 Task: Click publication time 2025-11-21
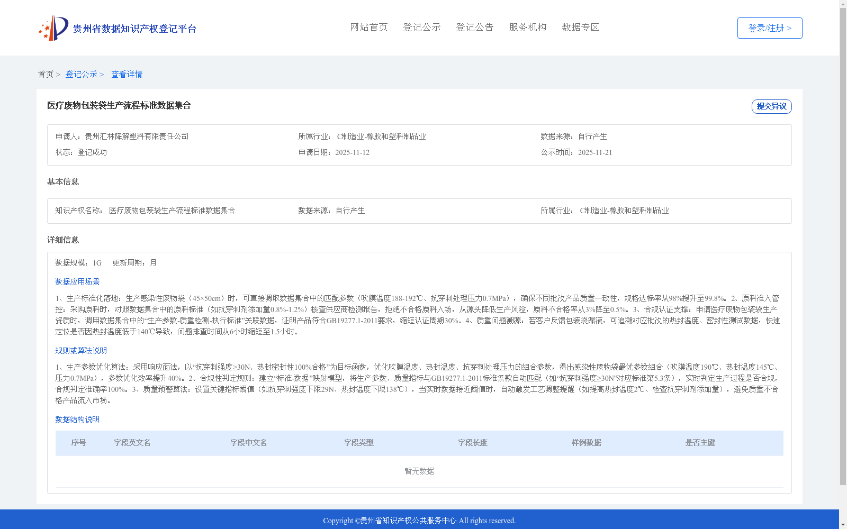595,152
